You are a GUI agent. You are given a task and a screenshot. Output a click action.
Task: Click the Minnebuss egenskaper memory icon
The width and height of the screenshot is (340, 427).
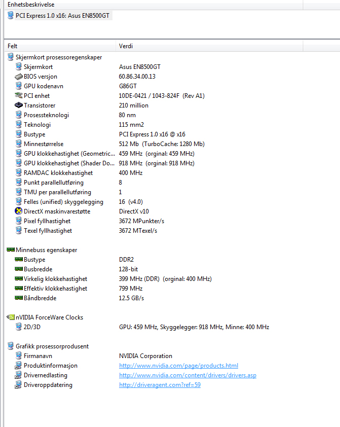coord(11,250)
